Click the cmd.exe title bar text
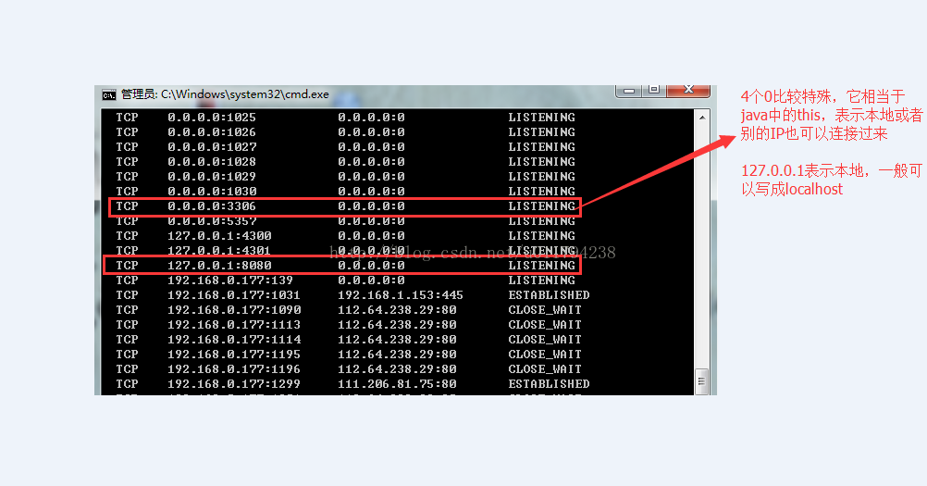The image size is (927, 486). (x=225, y=94)
